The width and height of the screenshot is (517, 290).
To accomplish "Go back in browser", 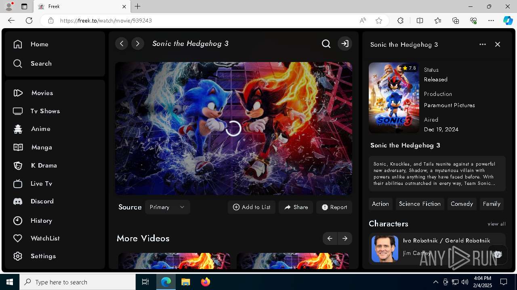I will click(x=11, y=21).
